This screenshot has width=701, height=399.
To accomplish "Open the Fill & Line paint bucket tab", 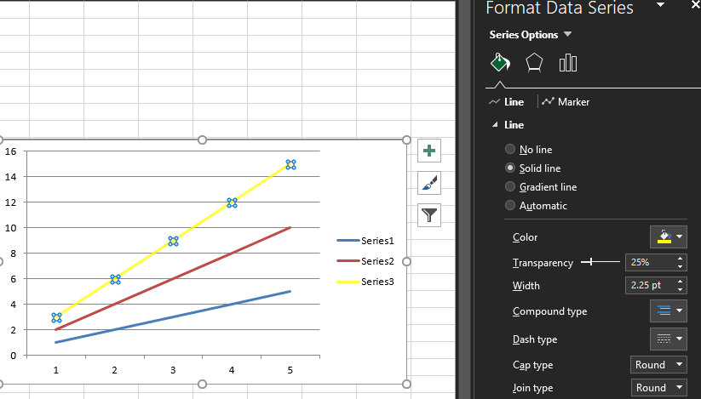I will (500, 62).
